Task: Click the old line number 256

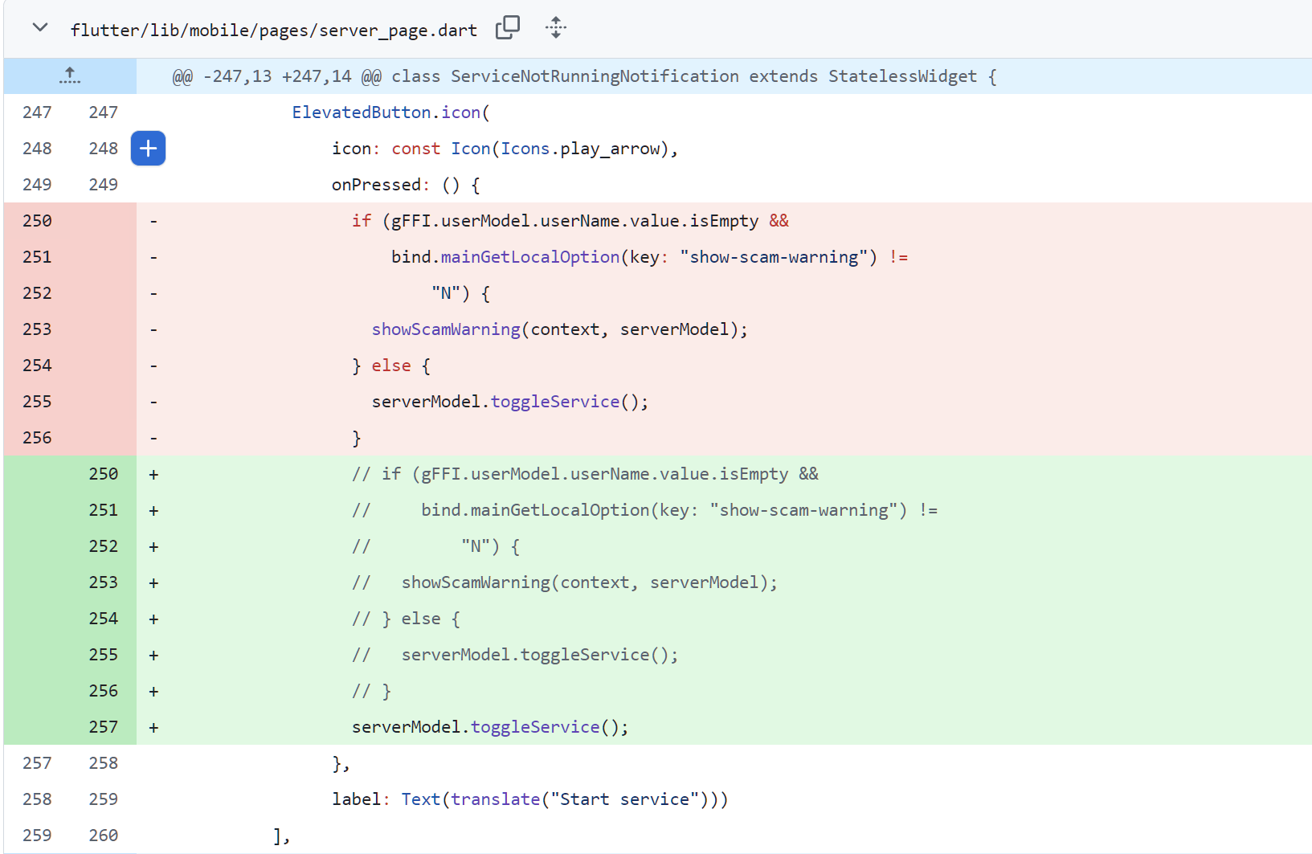Action: click(37, 438)
